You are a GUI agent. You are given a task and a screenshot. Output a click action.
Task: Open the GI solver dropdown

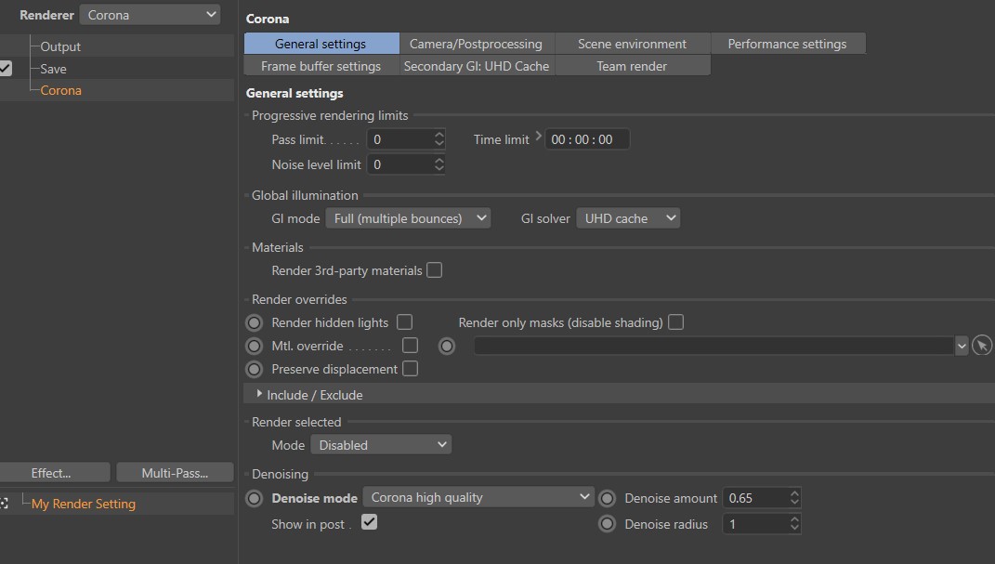[x=628, y=218]
